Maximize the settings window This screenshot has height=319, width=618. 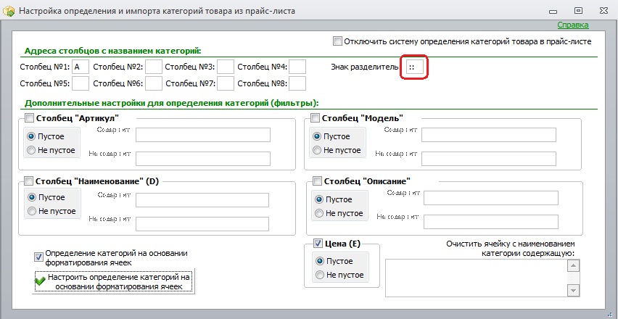[x=578, y=11]
